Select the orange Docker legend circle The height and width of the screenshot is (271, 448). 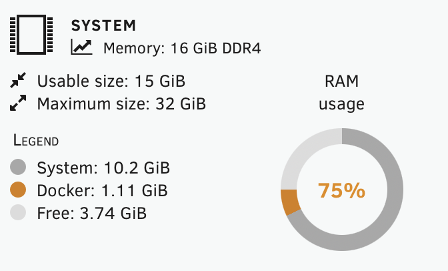18,190
